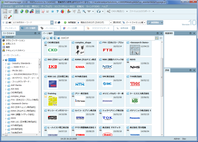Toggle the checkbox next to the cube icon
The width and height of the screenshot is (198, 142).
(56, 22)
